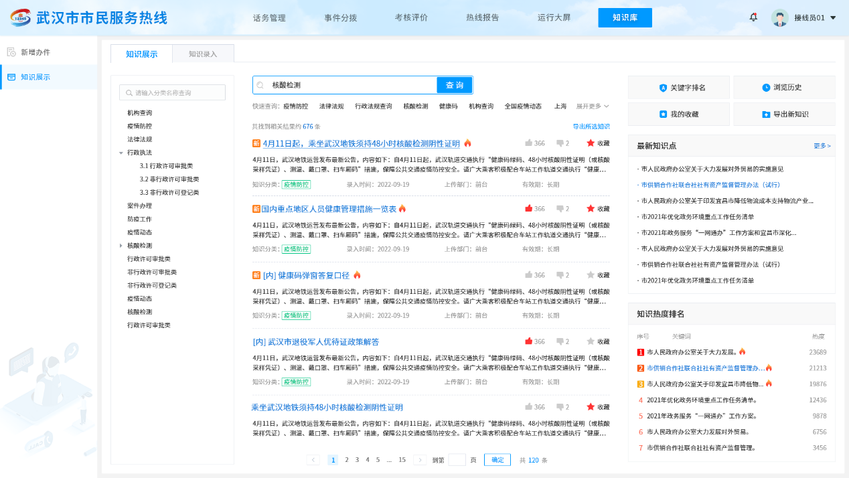This screenshot has height=478, width=849.
Task: Click the 导出所选知识 link
Action: pyautogui.click(x=591, y=127)
